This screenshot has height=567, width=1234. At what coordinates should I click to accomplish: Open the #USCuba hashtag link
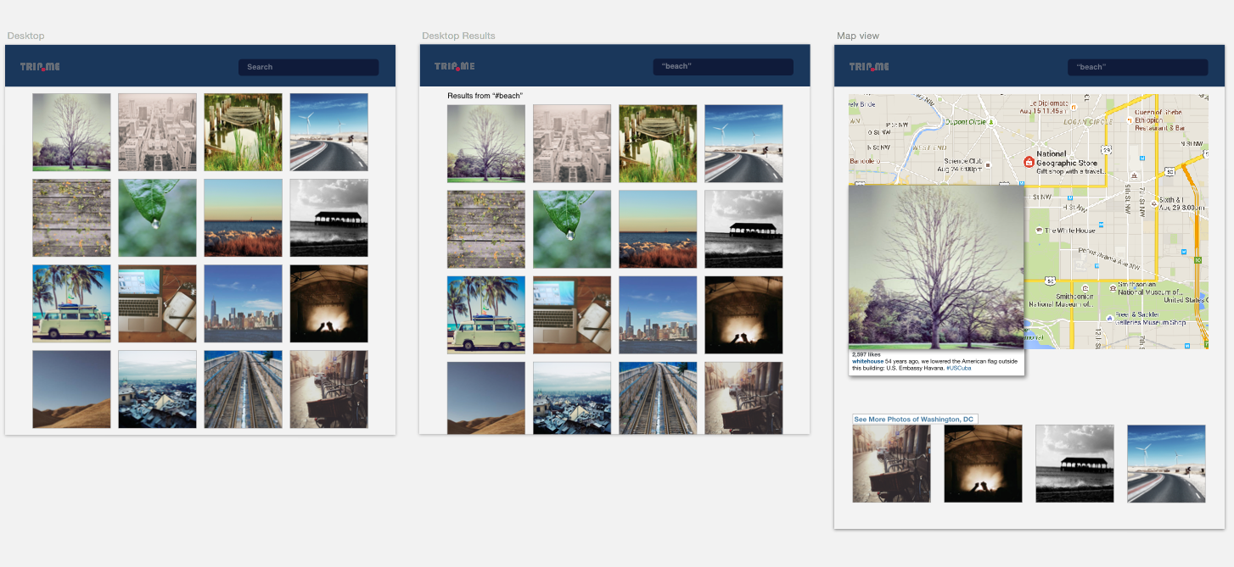point(958,368)
